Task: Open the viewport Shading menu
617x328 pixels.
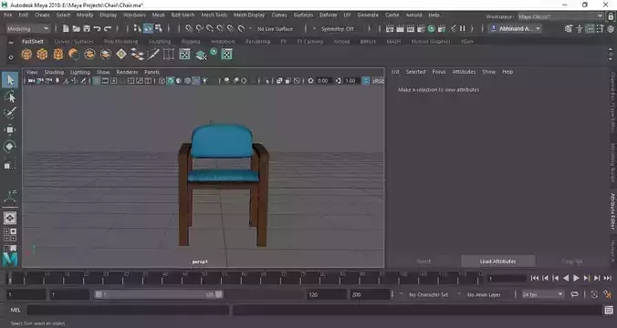Action: click(x=54, y=72)
